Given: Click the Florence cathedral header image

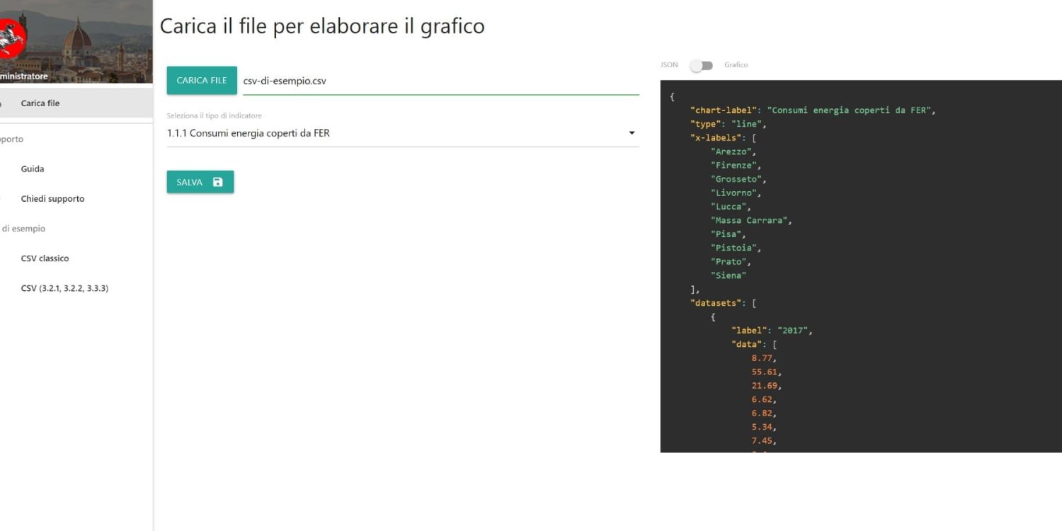Looking at the screenshot, I should [x=85, y=35].
